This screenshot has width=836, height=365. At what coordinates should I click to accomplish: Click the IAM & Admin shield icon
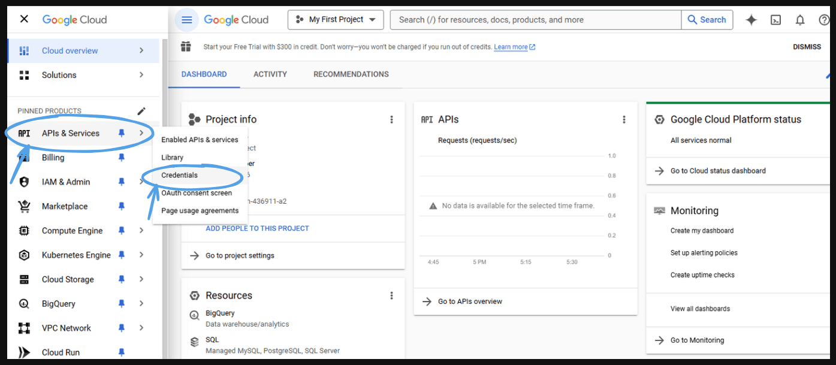point(24,182)
